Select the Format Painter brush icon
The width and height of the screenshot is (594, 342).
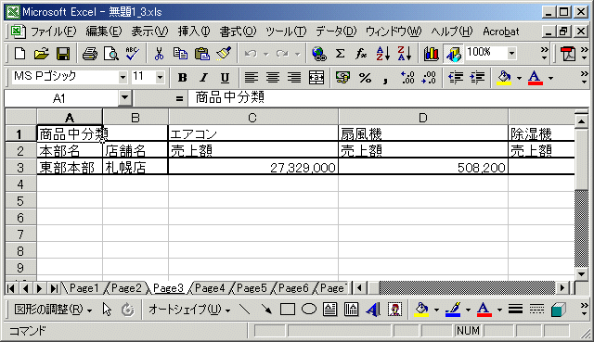pos(224,54)
